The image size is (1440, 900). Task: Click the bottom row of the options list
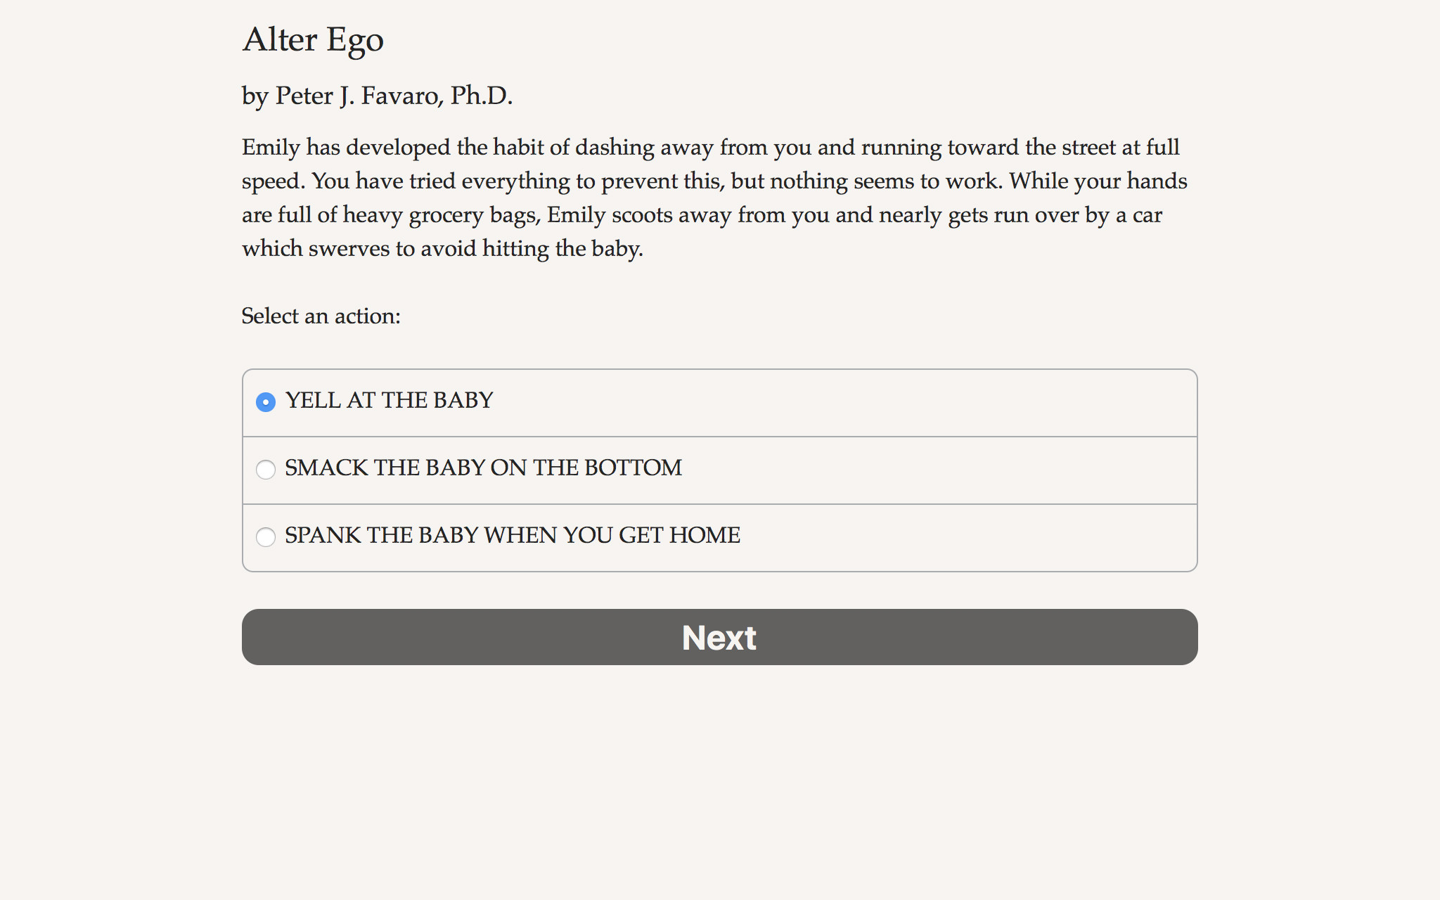[x=719, y=537]
